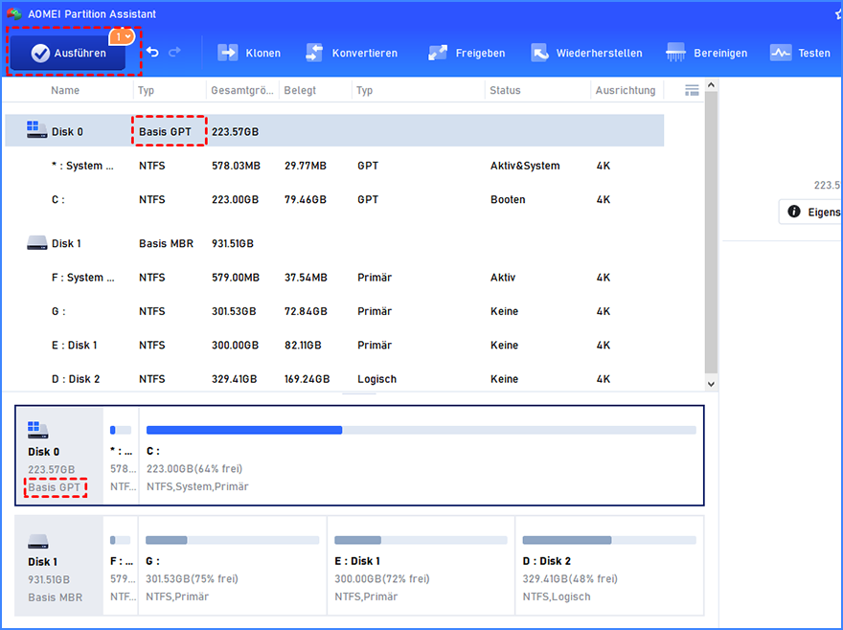This screenshot has width=843, height=630.
Task: Click the partition list scroll-up arrow
Action: [711, 85]
